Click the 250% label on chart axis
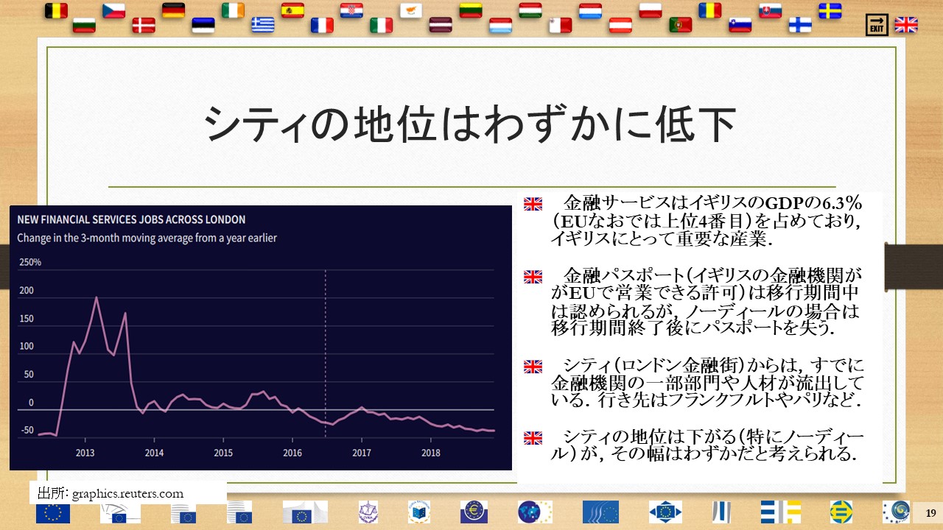This screenshot has height=530, width=943. 29,263
